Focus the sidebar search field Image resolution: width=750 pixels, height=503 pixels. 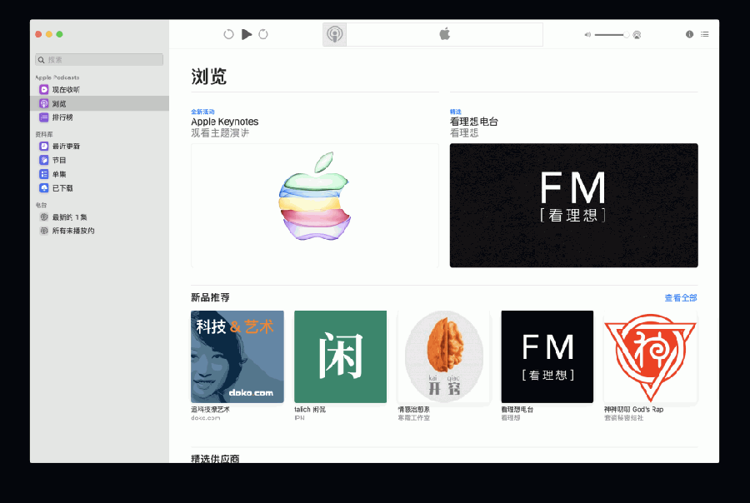tap(99, 60)
